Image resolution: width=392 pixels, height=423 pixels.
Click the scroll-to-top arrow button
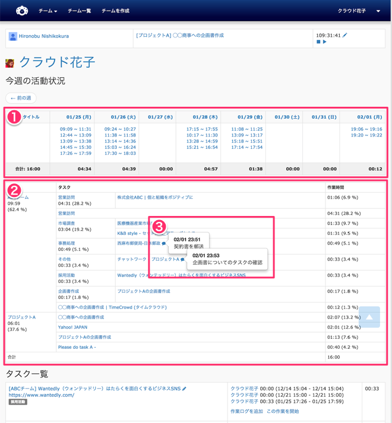(x=369, y=317)
